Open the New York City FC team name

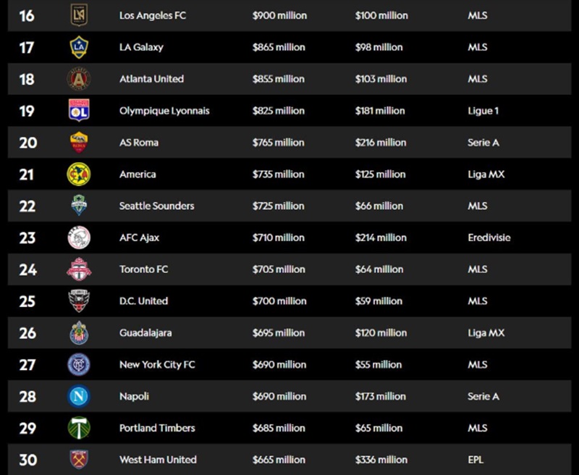click(x=157, y=364)
